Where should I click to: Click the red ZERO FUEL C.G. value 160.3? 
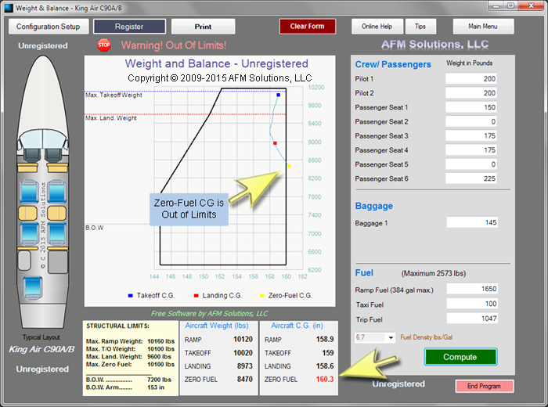click(325, 379)
